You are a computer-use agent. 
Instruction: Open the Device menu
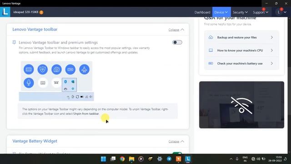pyautogui.click(x=221, y=12)
